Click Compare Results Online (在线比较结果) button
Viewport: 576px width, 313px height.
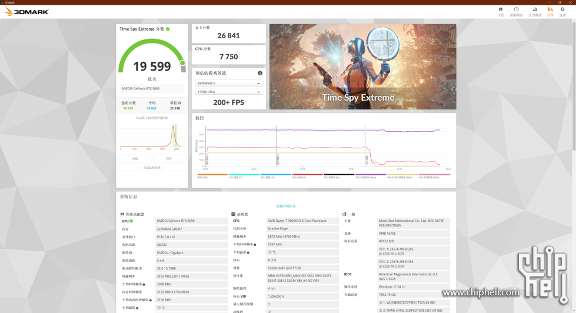[152, 168]
